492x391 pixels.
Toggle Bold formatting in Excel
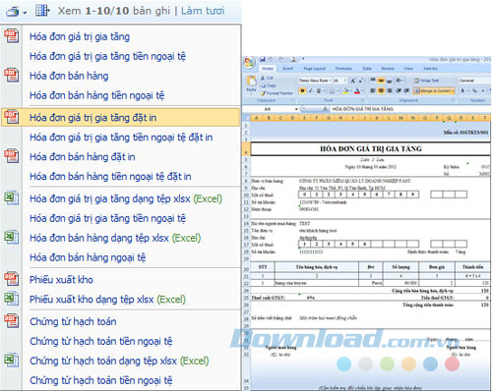(x=302, y=90)
